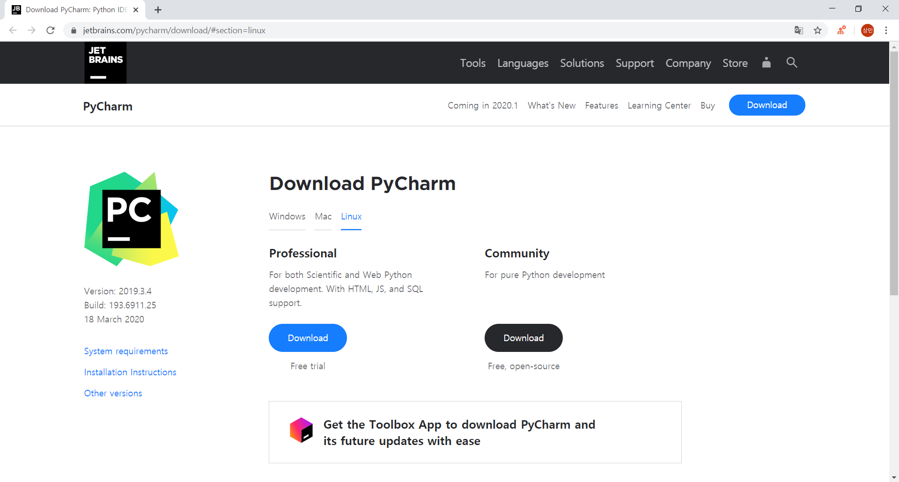Screen dimensions: 899x482
Task: Click the scrollbar down arrow
Action: [x=894, y=477]
